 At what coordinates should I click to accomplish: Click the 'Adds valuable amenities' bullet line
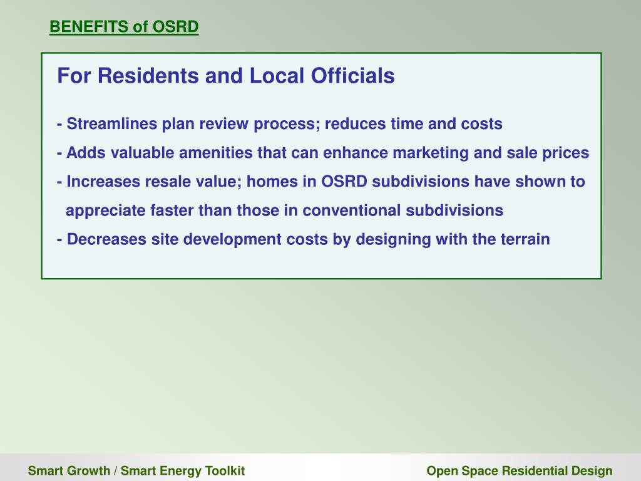coord(323,153)
